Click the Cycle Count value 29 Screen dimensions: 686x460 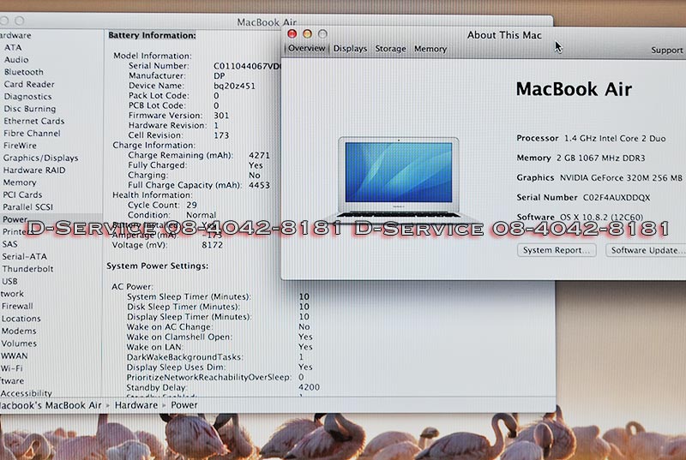point(191,205)
